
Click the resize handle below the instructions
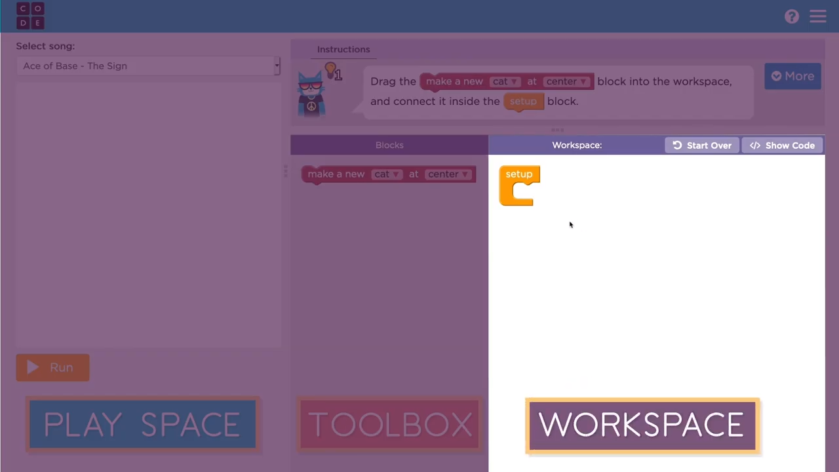[557, 130]
